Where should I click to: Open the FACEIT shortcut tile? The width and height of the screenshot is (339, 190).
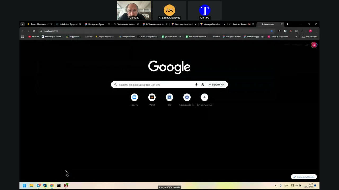coord(152,97)
